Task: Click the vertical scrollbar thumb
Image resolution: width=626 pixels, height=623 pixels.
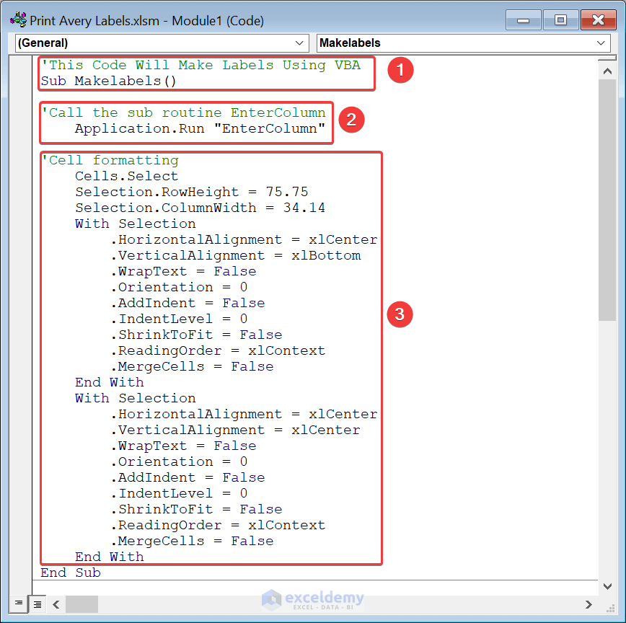Action: coord(607,200)
